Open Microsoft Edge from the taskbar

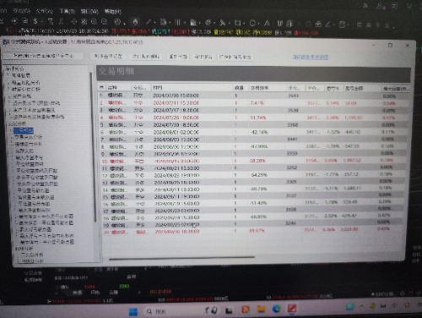click(x=277, y=310)
